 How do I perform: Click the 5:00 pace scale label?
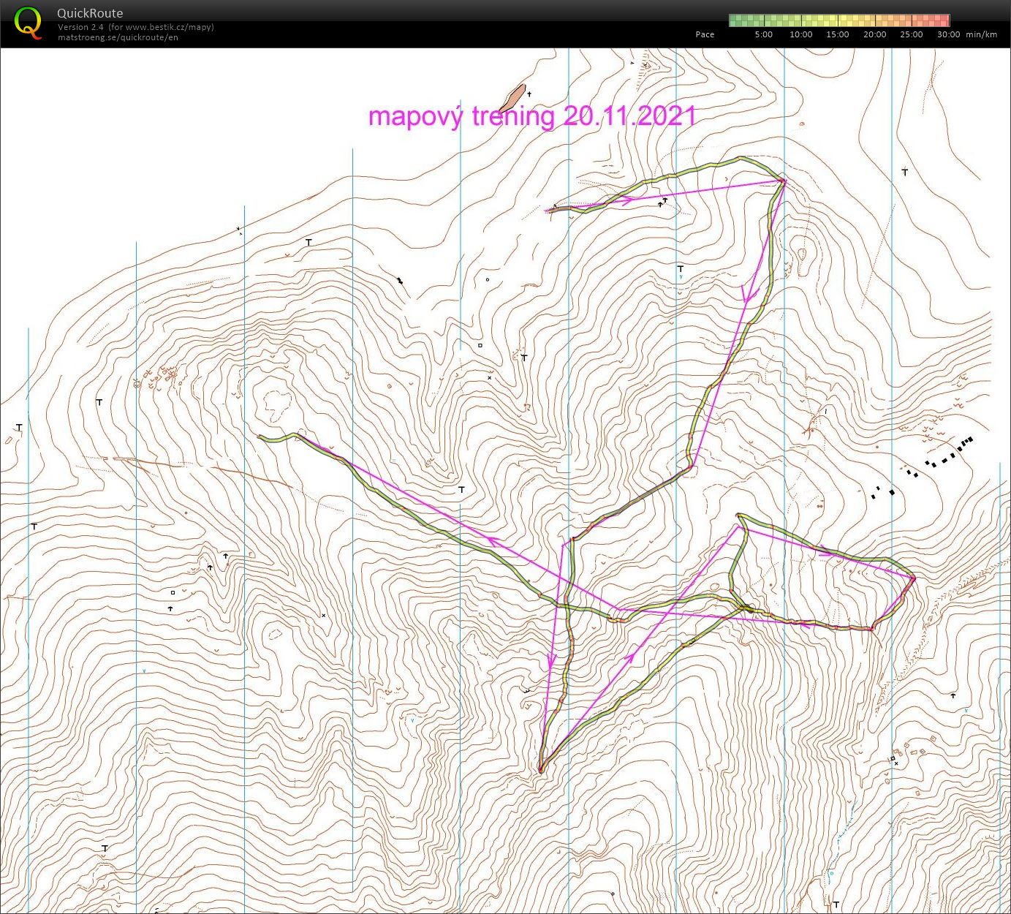[763, 34]
